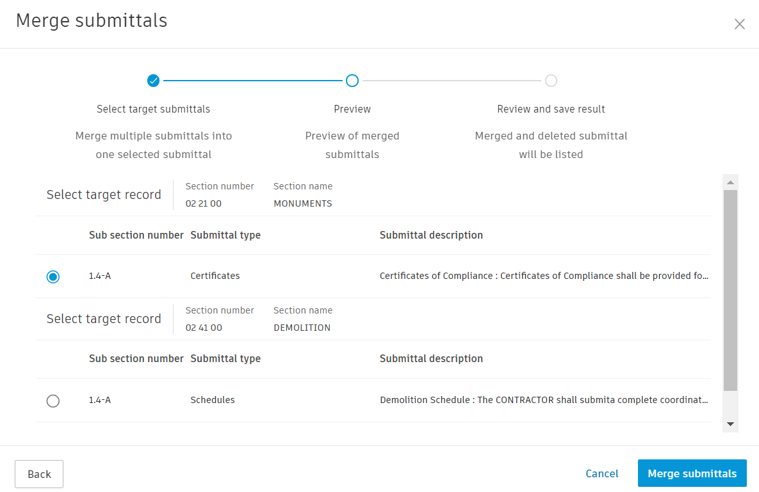
Task: Click the Preview step label
Action: tap(352, 109)
